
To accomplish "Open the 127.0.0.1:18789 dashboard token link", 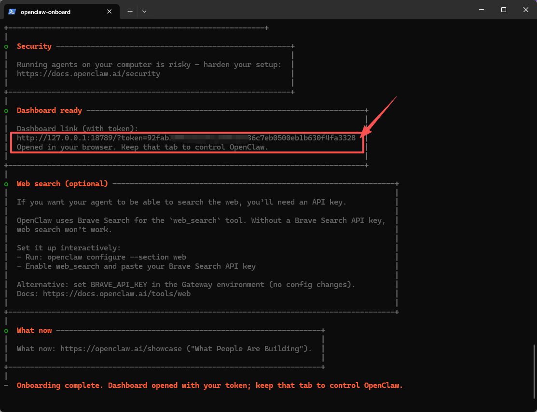I will click(x=186, y=138).
